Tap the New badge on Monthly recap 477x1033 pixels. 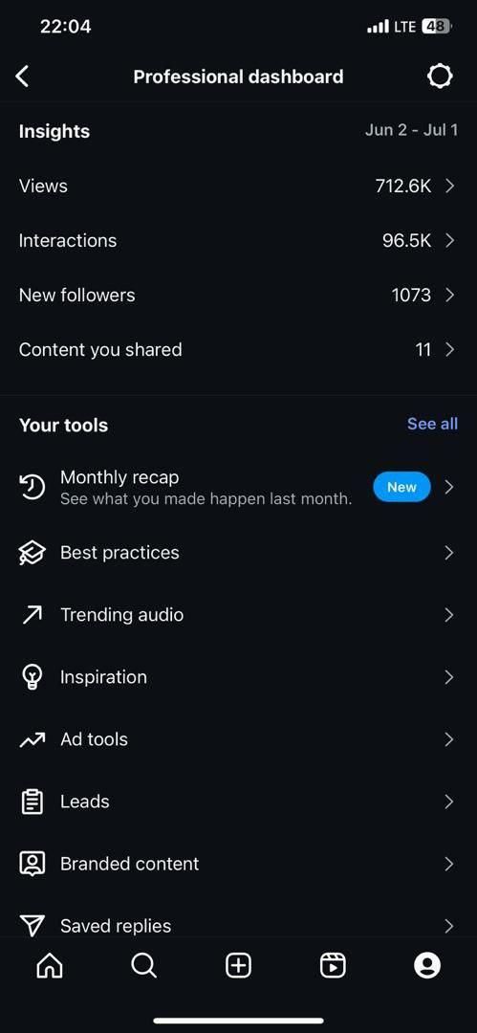tap(401, 488)
